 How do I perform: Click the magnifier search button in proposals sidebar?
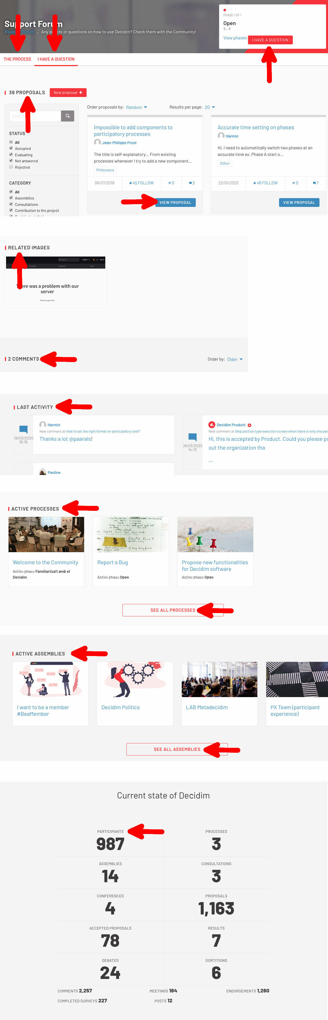pos(68,116)
